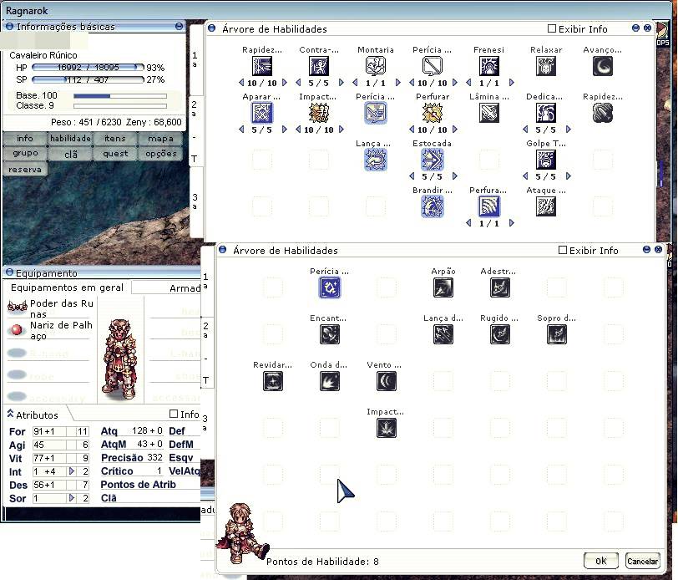Click the Lança d... skill icon

[443, 334]
